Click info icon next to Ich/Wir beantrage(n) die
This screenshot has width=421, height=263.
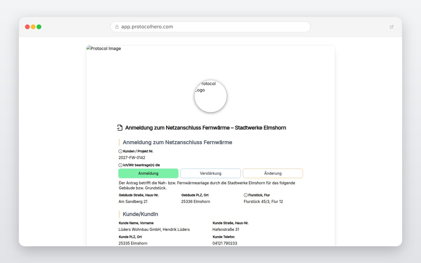121,165
